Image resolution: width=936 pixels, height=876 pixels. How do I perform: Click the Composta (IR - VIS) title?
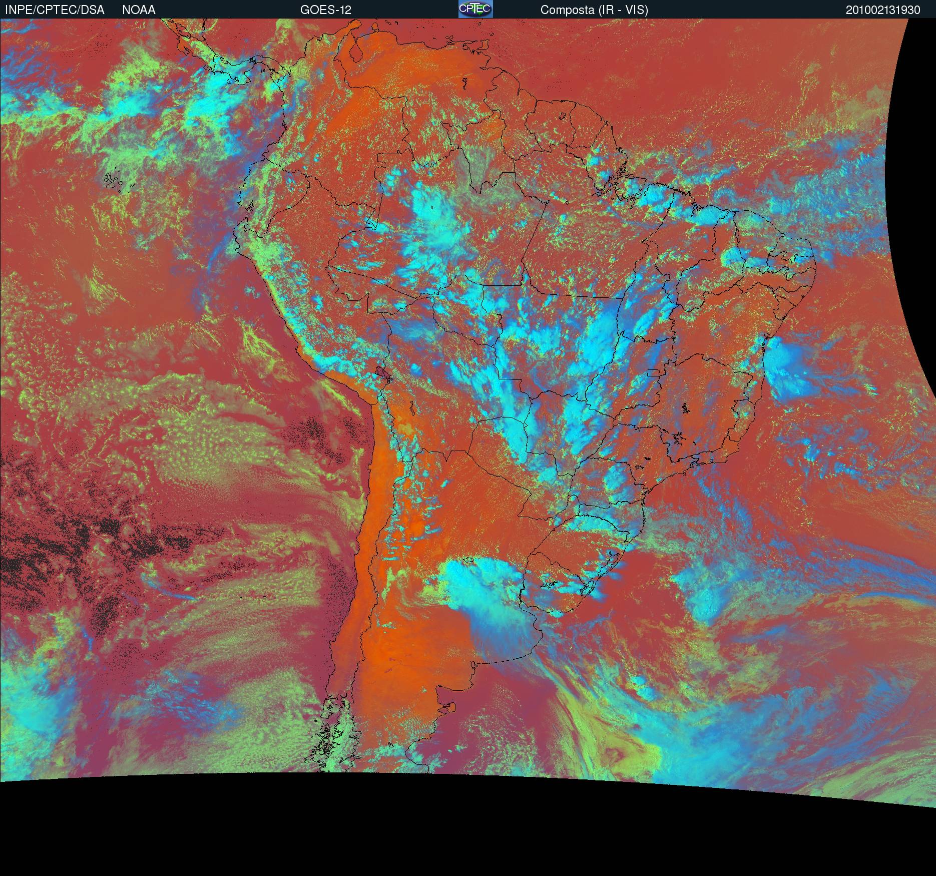pos(594,10)
